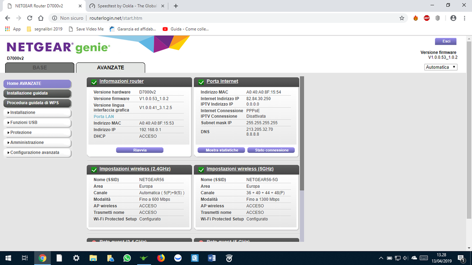Open the Porta Internet link
472x265 pixels.
click(222, 81)
